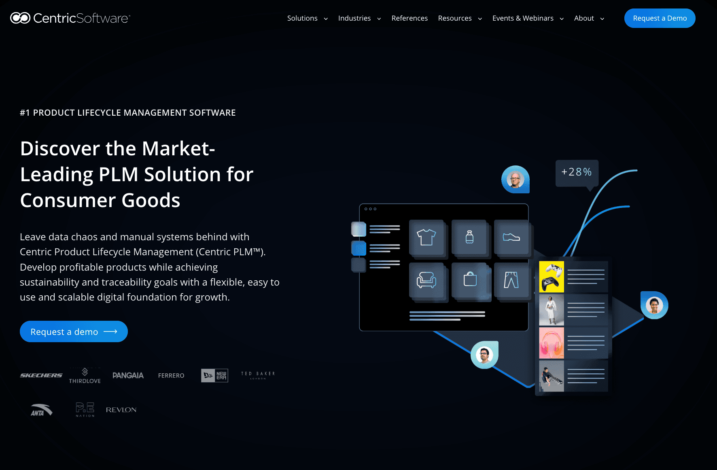The image size is (717, 470).
Task: Click the Skechers brand logo
Action: pos(41,375)
